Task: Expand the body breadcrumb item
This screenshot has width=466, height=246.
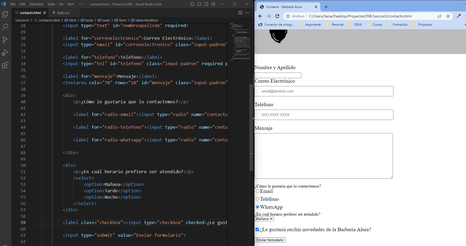Action: pyautogui.click(x=87, y=20)
